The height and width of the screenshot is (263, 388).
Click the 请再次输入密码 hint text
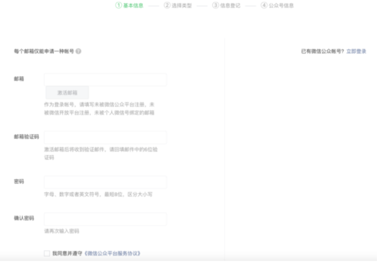[x=62, y=231]
